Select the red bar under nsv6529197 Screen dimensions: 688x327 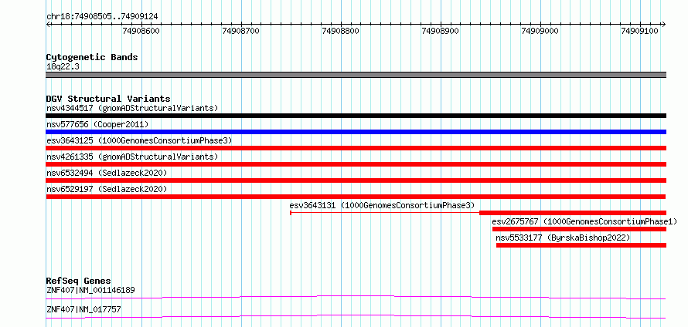[x=356, y=197]
